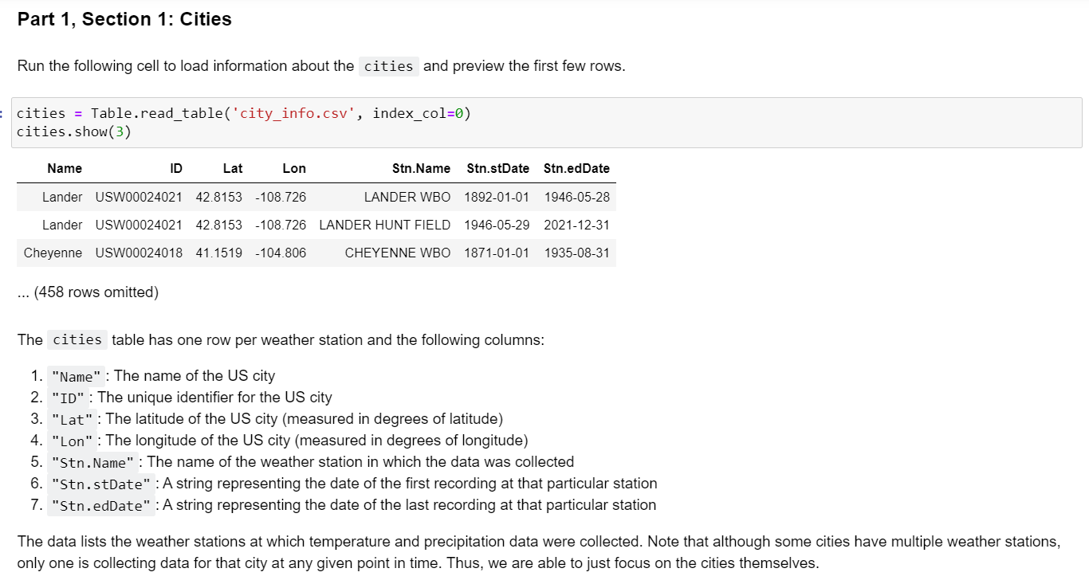Screen dimensions: 1089x584
Task: Click the inline cities code span
Action: pyautogui.click(x=77, y=339)
